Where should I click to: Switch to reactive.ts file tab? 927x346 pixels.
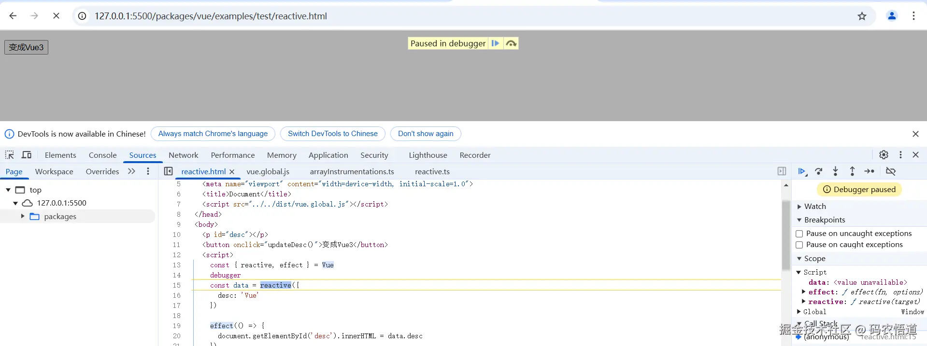tap(432, 171)
